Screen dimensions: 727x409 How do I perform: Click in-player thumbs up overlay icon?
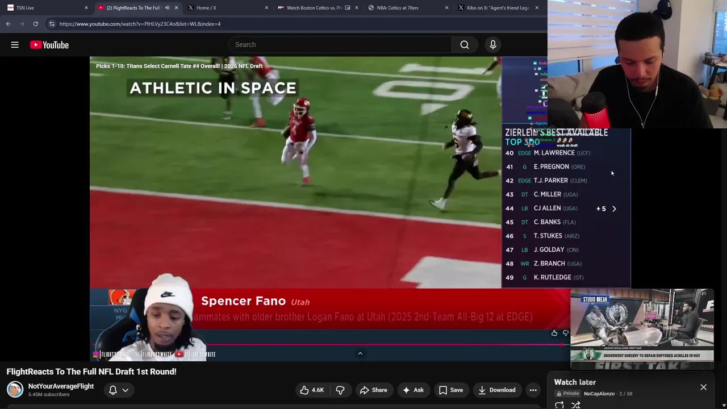coord(554,333)
